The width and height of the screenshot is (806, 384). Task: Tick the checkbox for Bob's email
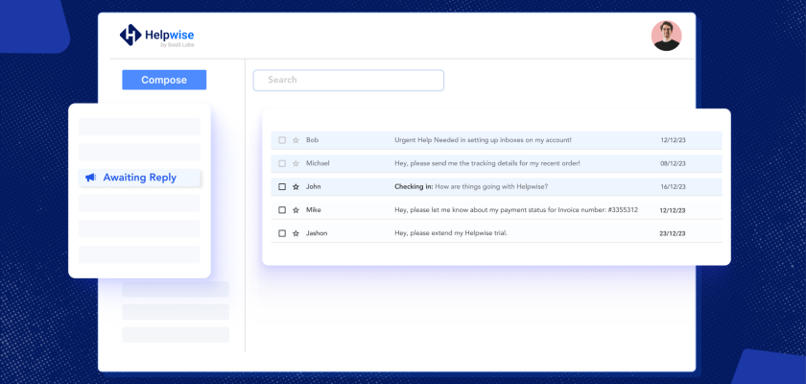(x=282, y=140)
